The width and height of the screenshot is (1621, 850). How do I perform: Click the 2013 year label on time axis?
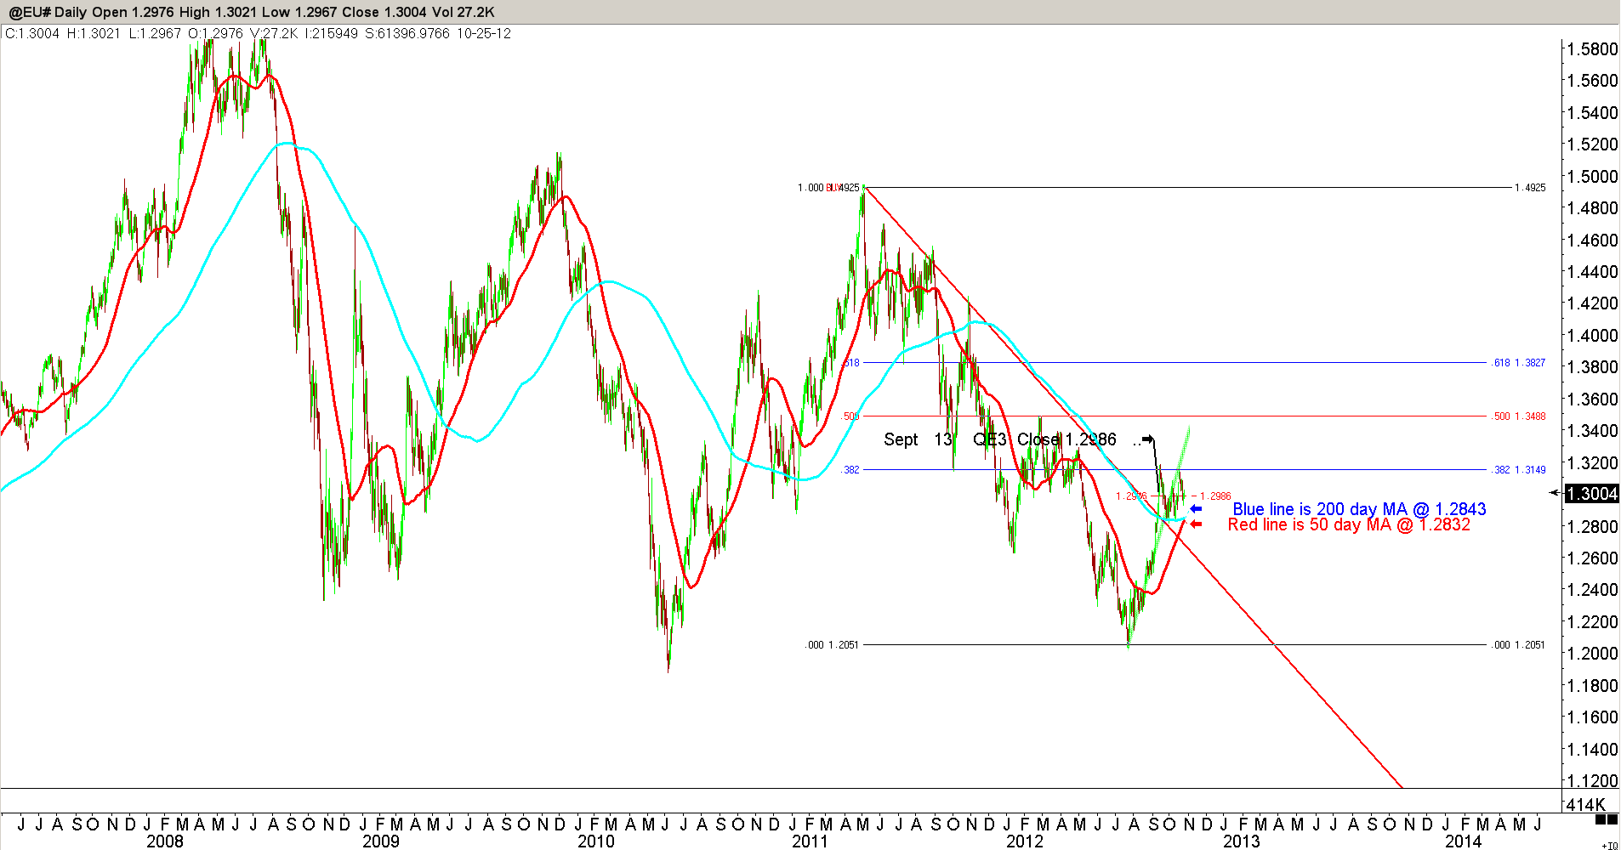[x=1242, y=841]
